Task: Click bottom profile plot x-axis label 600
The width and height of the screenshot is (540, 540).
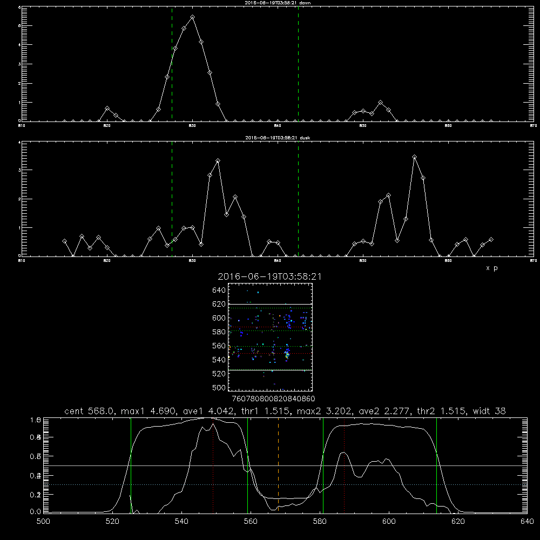Action: [x=389, y=522]
